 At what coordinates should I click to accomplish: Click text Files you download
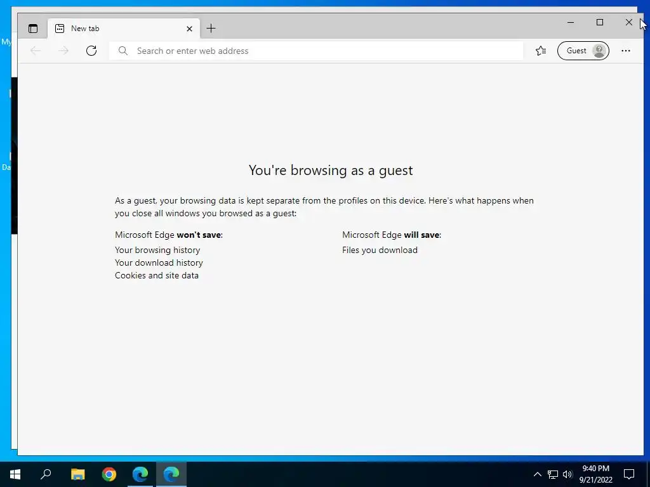coord(380,250)
